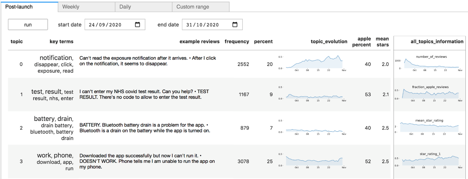The height and width of the screenshot is (179, 468).
Task: Click the topic_evolution chart for notification topic
Action: (314, 63)
